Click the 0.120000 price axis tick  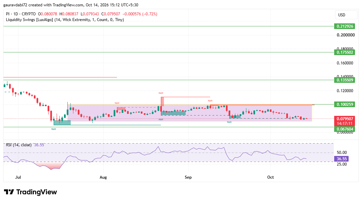pos(345,90)
